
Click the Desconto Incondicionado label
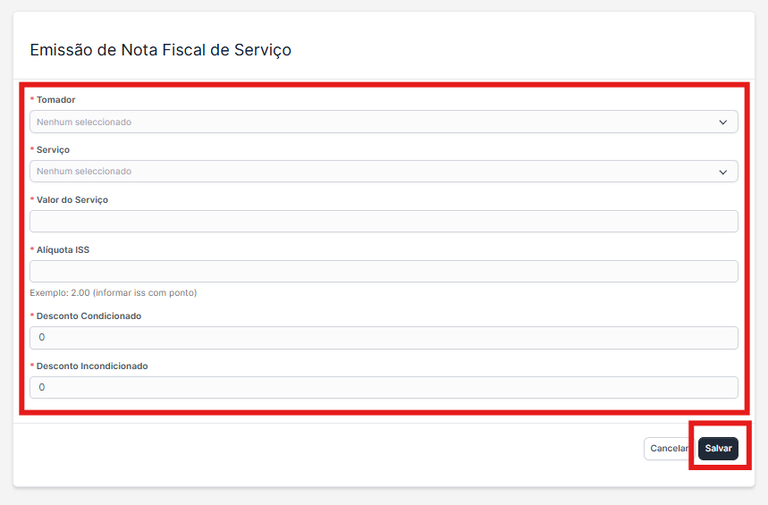point(92,366)
